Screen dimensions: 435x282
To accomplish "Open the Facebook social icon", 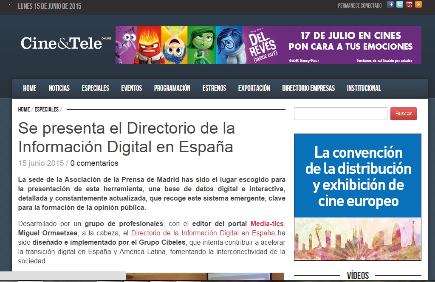I will click(x=390, y=4).
